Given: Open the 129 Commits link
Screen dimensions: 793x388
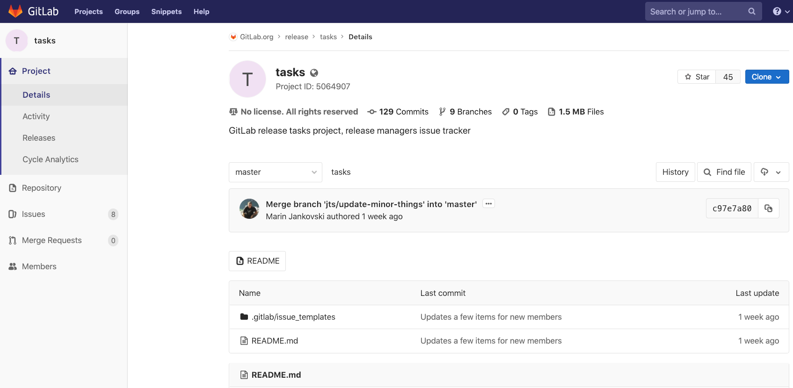Looking at the screenshot, I should 398,112.
